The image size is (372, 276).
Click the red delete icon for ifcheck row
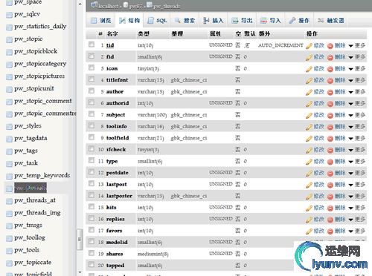[x=330, y=150]
